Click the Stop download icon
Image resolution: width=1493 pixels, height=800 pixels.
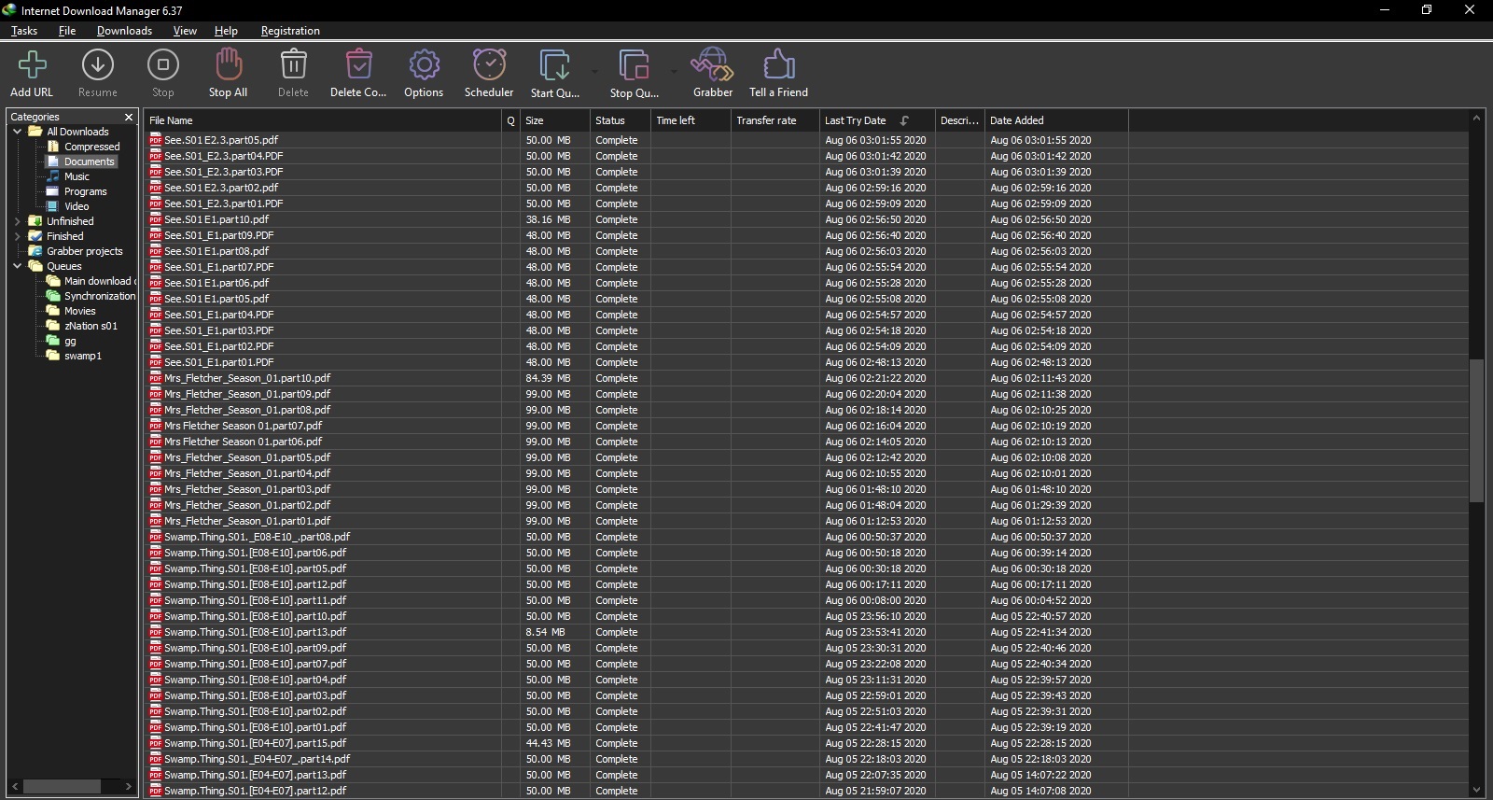163,65
